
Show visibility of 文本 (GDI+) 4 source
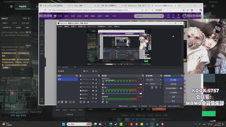pos(93,87)
